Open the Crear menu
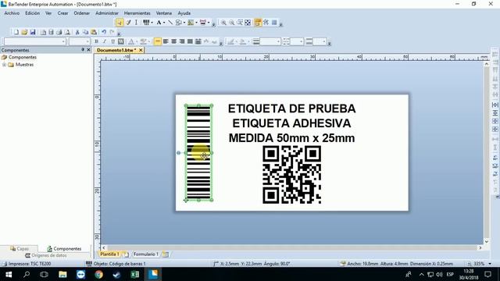This screenshot has width=500, height=281. coord(62,13)
